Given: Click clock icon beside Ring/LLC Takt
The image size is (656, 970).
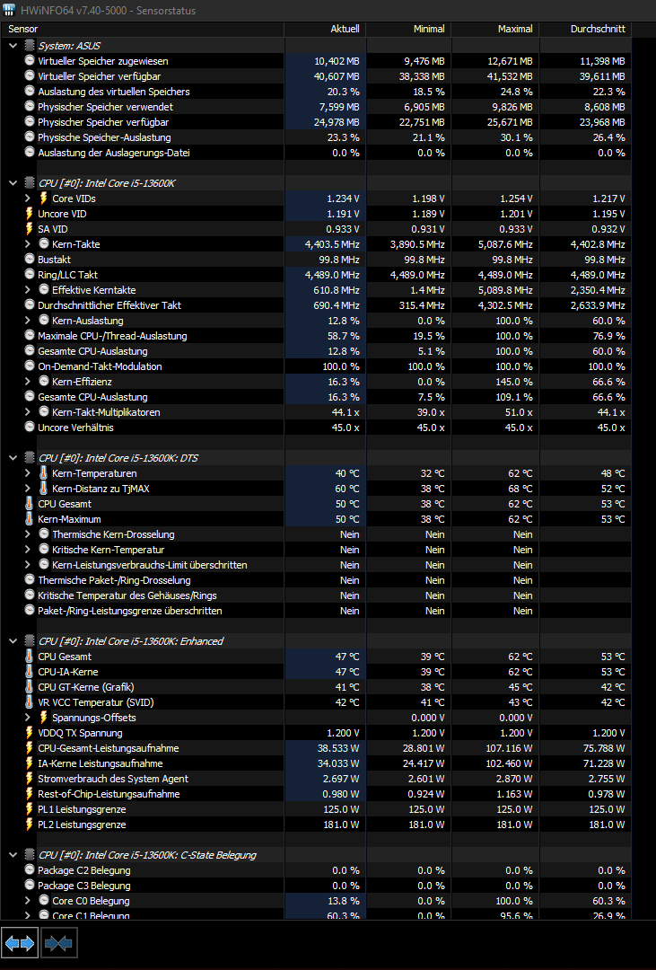Looking at the screenshot, I should tap(29, 274).
